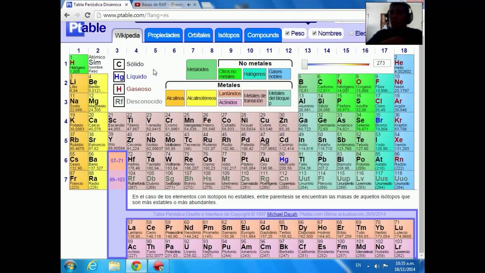
Task: Toggle the Elec checkbox
Action: click(352, 33)
